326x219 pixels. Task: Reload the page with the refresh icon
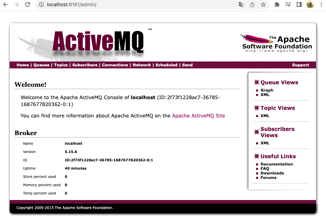[x=28, y=4]
